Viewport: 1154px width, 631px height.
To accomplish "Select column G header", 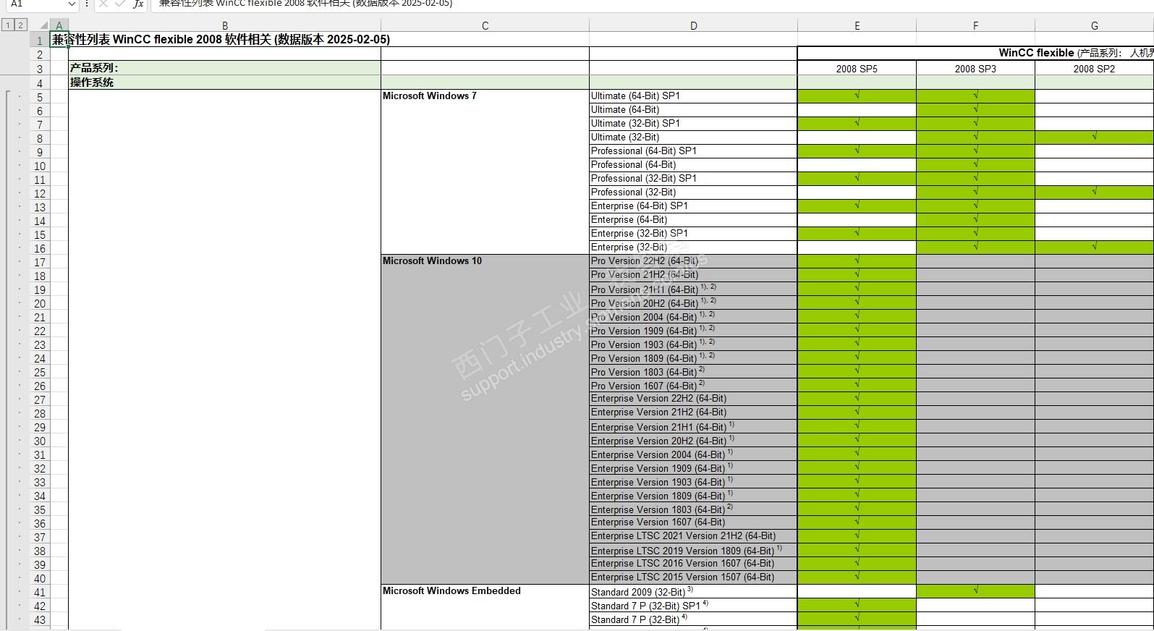I will [x=1094, y=26].
